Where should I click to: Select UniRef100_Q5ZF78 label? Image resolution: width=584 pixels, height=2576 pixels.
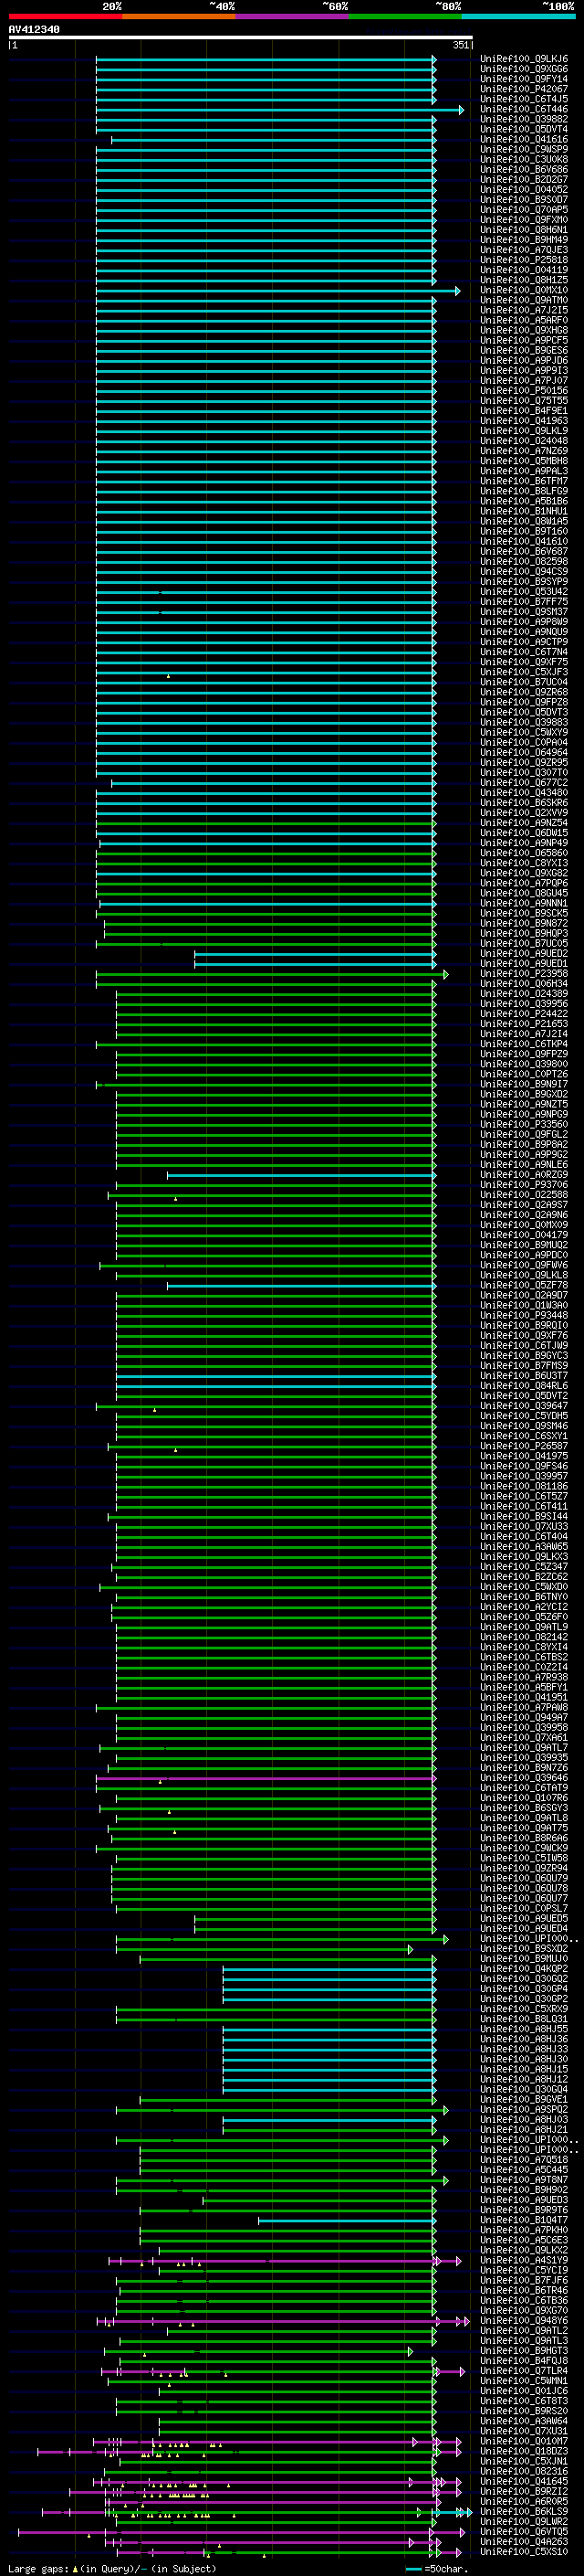pos(524,1285)
